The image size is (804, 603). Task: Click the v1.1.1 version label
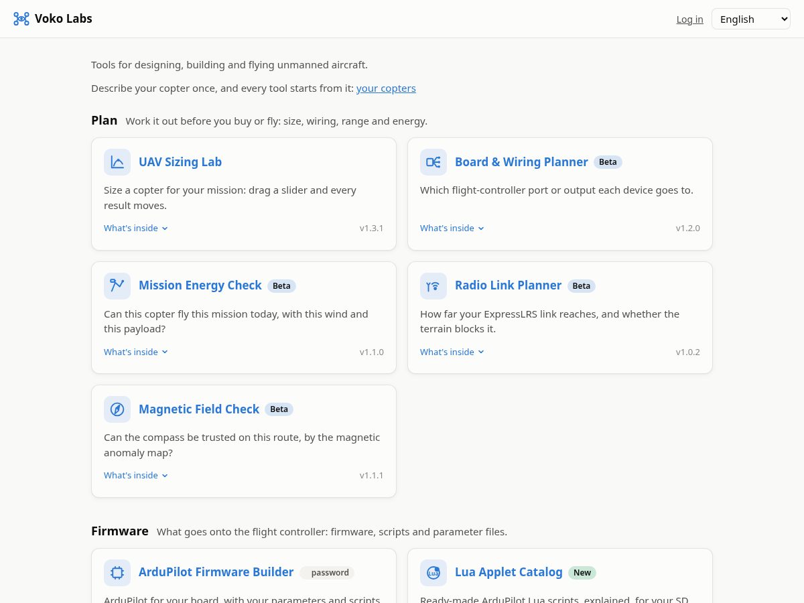coord(372,476)
